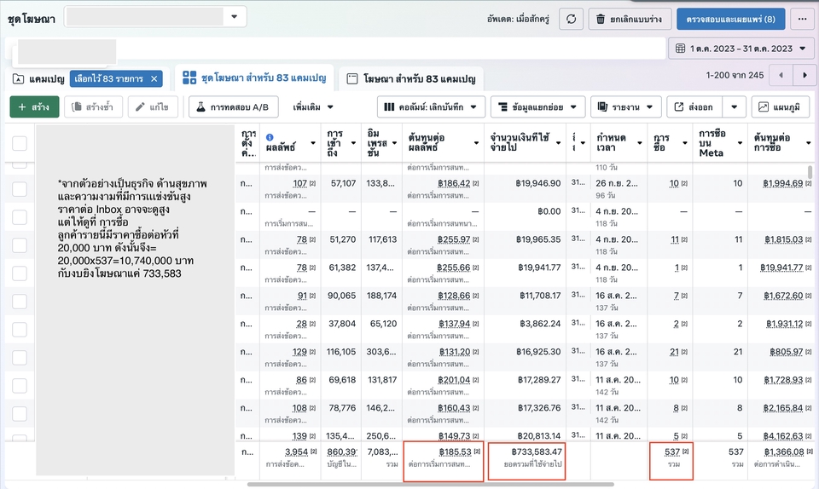Click total cost per result ฿185.53
Image resolution: width=819 pixels, height=489 pixels.
(x=455, y=452)
